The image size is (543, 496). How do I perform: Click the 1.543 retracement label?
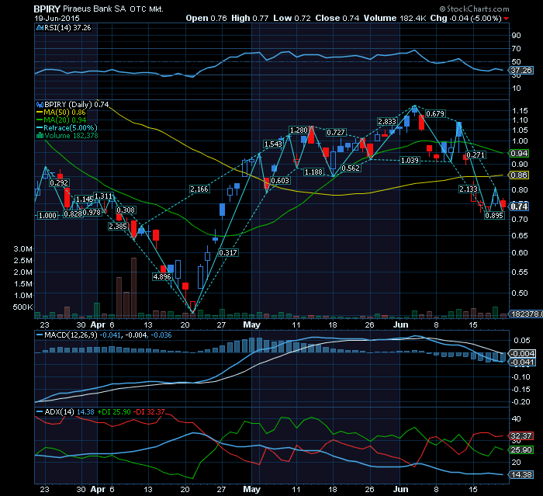point(273,144)
